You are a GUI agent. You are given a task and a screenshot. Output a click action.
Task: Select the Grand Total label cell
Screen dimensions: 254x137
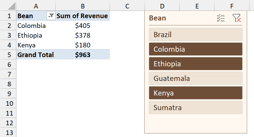[36, 55]
